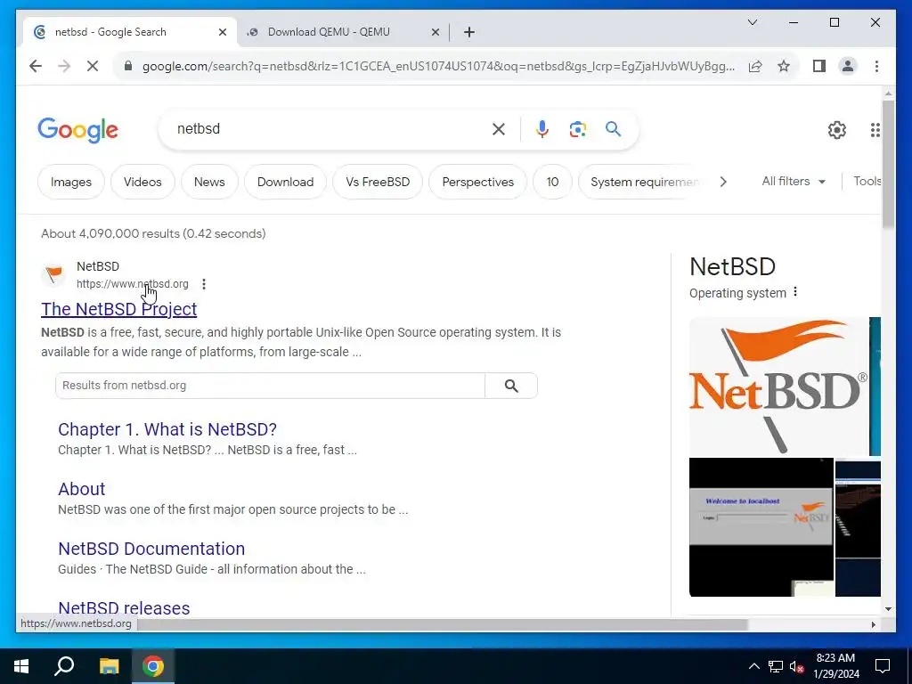Click the padlock site info icon
The height and width of the screenshot is (684, 912).
click(x=128, y=66)
